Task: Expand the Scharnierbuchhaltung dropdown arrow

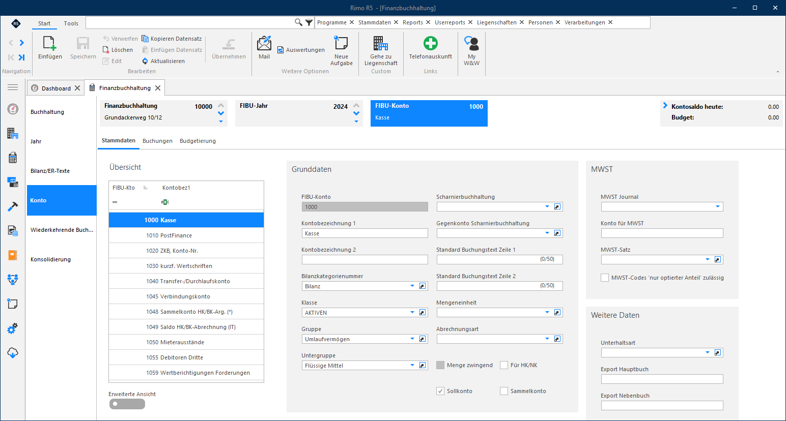Action: tap(547, 207)
